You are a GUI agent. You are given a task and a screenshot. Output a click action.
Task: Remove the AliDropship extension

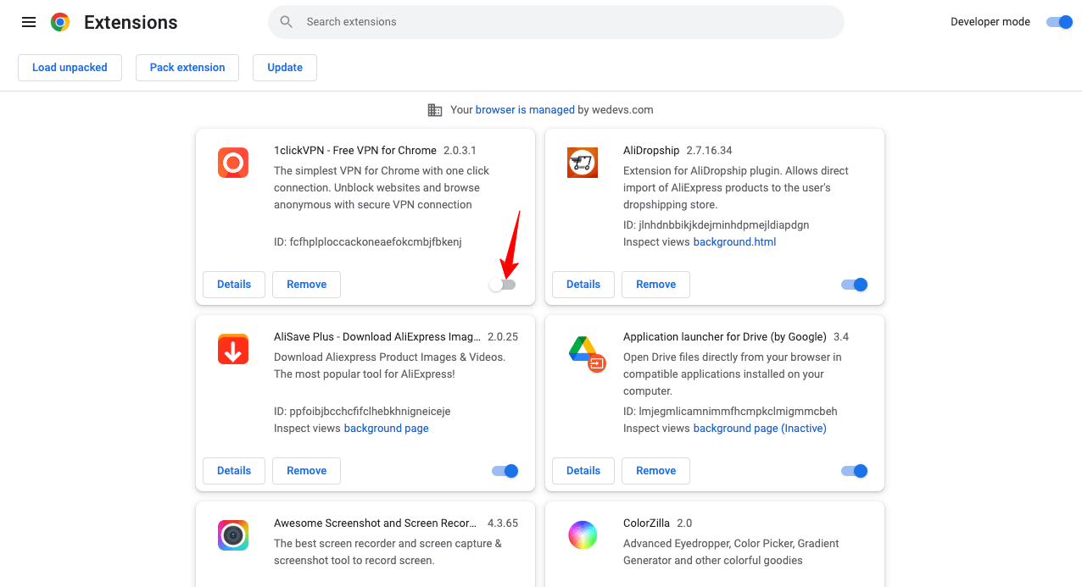click(655, 285)
